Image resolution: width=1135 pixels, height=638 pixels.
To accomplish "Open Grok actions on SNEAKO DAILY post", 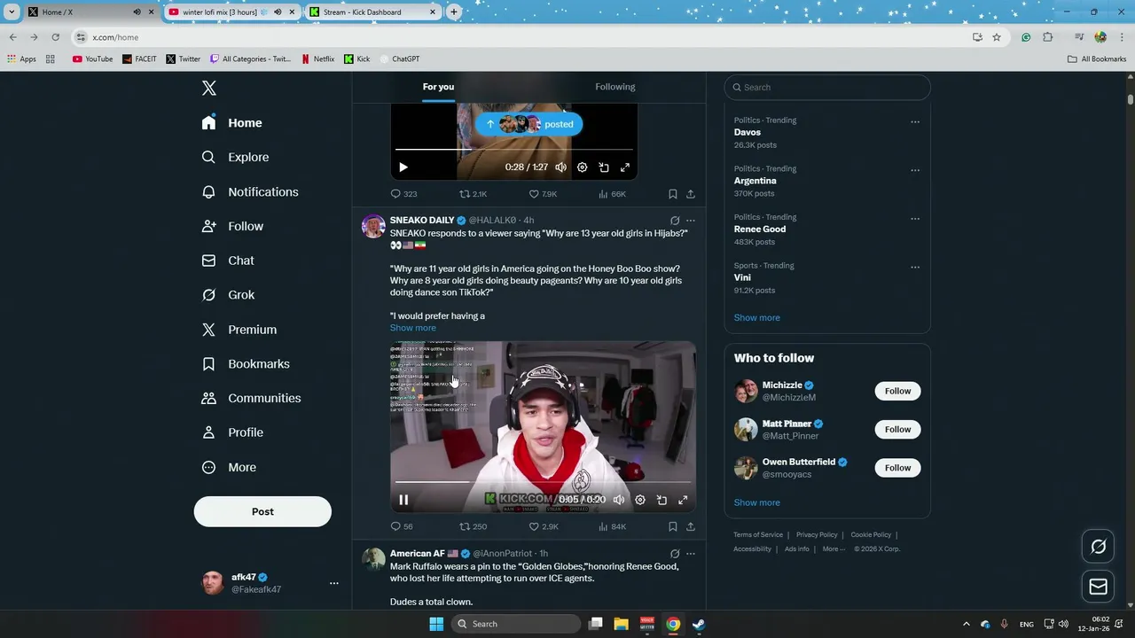I will pos(675,221).
